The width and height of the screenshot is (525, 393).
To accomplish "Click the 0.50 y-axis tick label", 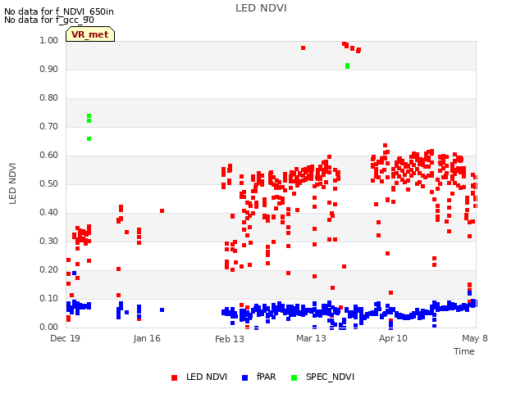I will tap(48, 183).
